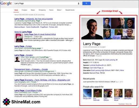Click More images in the knowledge panel
The width and height of the screenshot is (139, 108).
(128, 38)
